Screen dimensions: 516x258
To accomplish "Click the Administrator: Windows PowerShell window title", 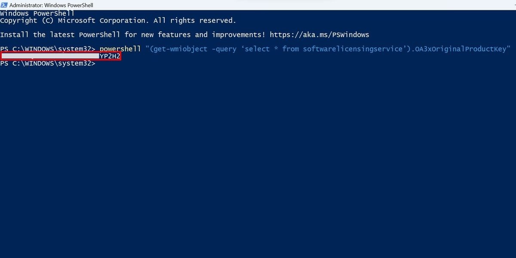I will (51, 5).
